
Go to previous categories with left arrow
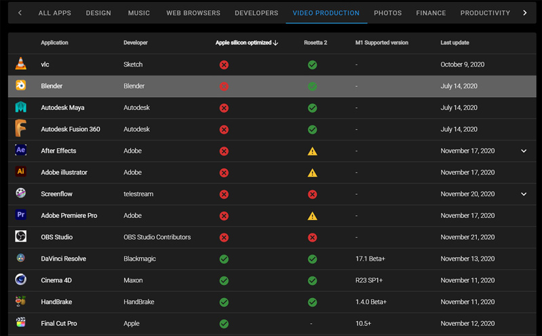[x=20, y=13]
